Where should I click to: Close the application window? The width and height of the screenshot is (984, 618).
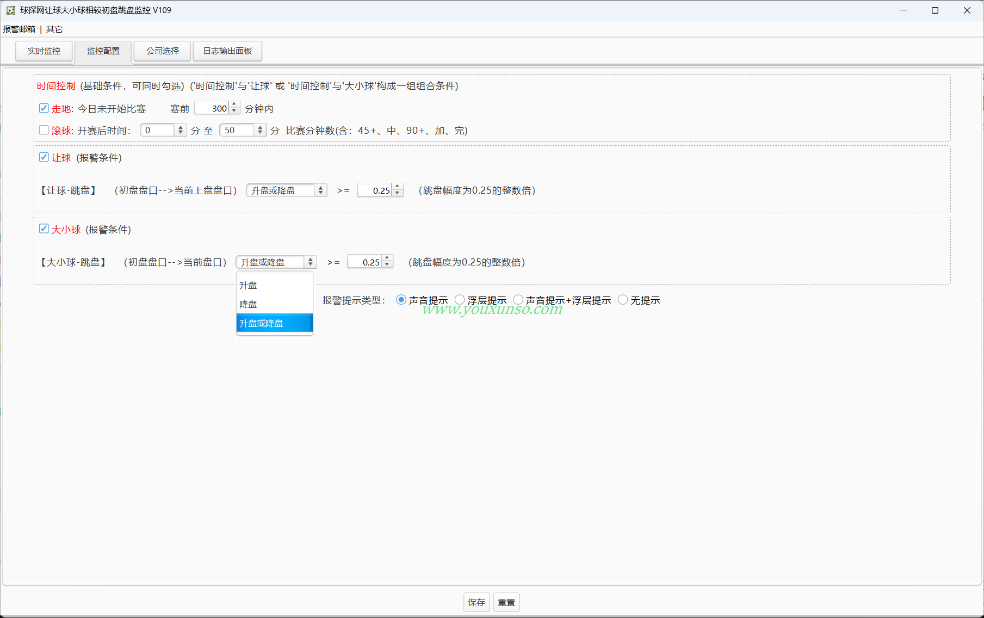967,10
